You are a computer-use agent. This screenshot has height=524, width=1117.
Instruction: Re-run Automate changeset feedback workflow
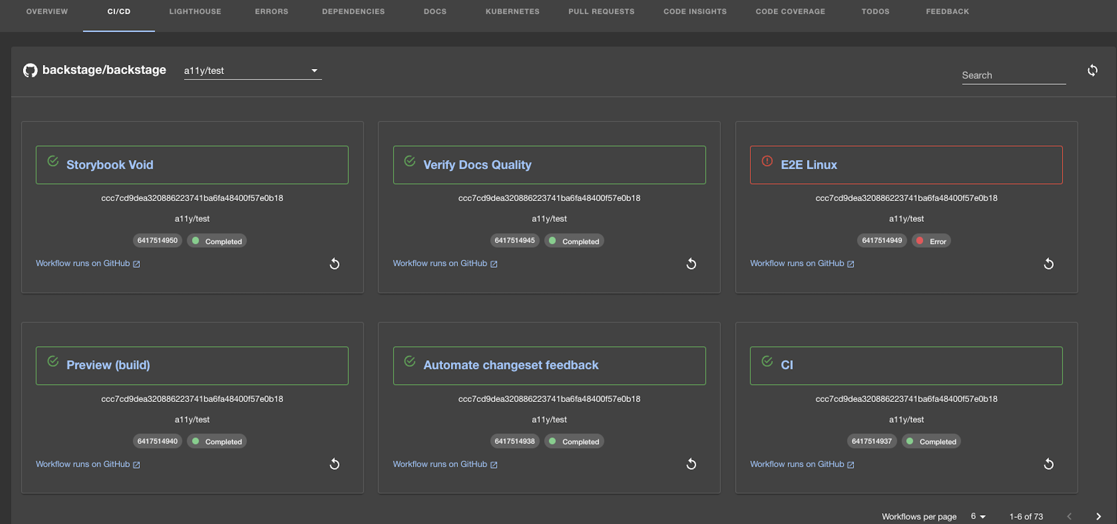coord(691,464)
